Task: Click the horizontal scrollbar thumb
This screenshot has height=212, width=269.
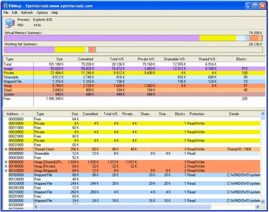Action: pyautogui.click(x=125, y=206)
